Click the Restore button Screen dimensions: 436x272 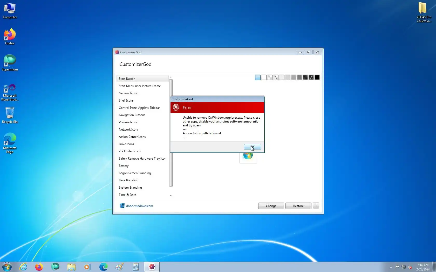(x=298, y=206)
